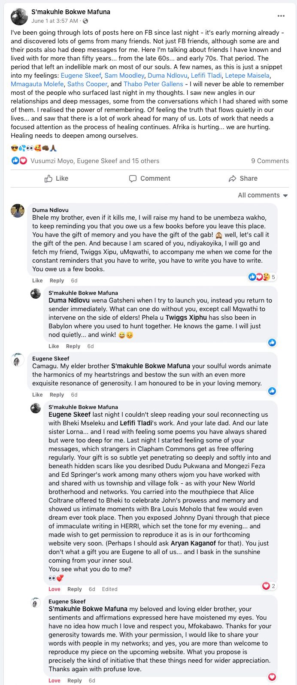
Task: Toggle Love on Eugene Skeef's last reply
Action: [54, 681]
